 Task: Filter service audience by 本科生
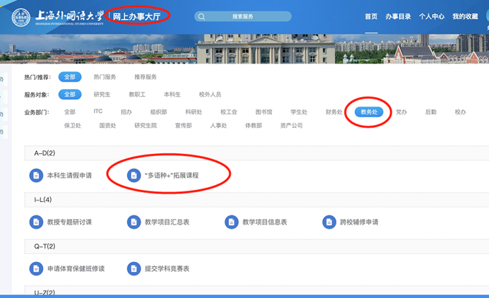coord(172,95)
